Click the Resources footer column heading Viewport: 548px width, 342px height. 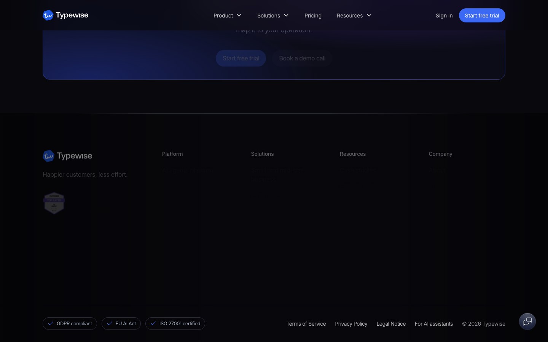click(x=353, y=154)
